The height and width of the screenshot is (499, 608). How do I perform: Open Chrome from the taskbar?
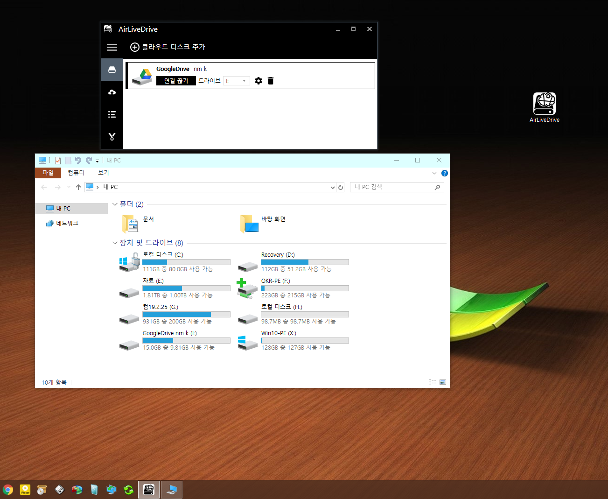pyautogui.click(x=8, y=490)
